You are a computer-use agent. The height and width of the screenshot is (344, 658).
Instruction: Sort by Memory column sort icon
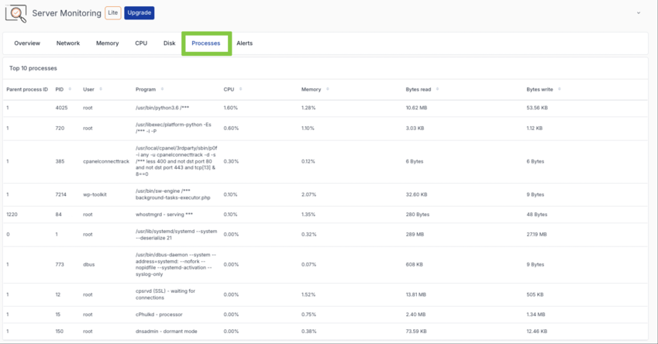(x=326, y=89)
